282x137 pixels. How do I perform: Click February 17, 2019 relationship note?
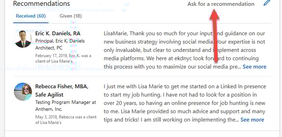pos(63,59)
